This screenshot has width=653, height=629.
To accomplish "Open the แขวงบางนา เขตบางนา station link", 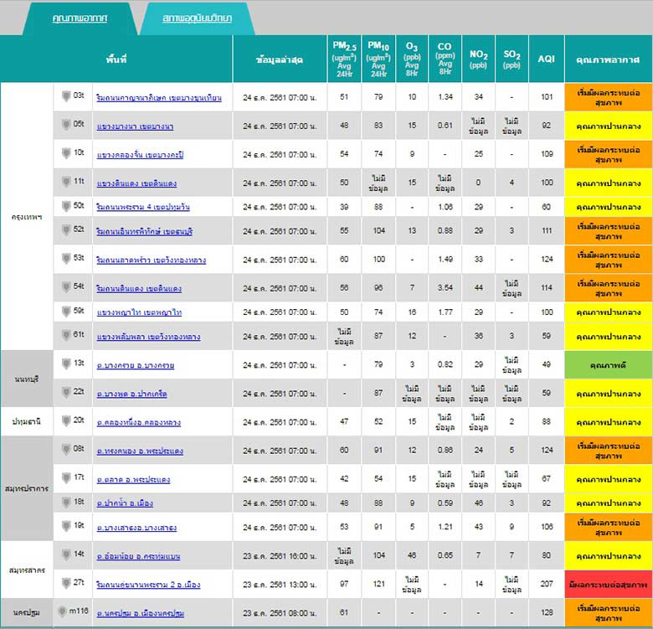I will (135, 126).
